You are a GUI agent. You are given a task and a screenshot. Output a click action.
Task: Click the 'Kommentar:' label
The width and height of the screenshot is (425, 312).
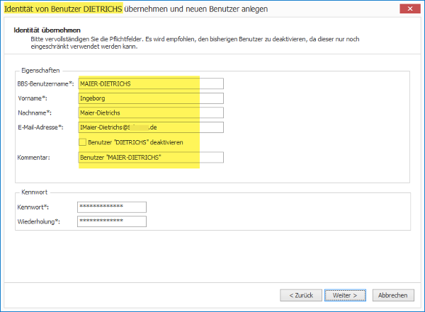click(x=33, y=157)
